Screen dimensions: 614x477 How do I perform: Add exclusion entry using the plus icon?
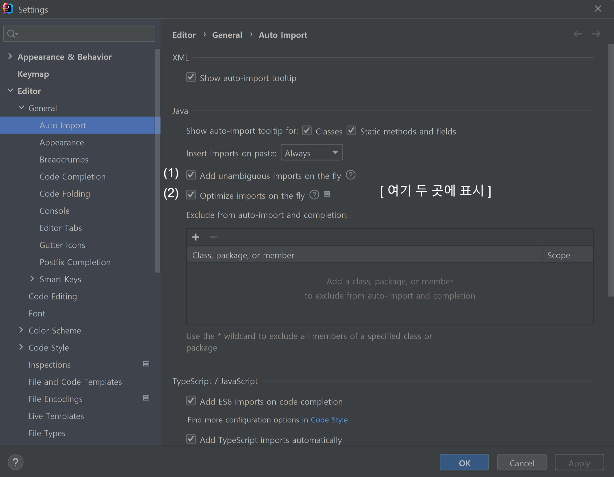(x=196, y=237)
